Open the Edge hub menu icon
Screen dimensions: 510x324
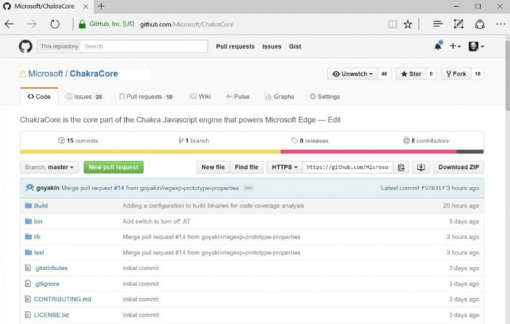438,24
